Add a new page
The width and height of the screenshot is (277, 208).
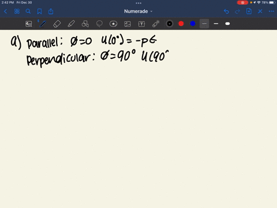click(x=249, y=12)
